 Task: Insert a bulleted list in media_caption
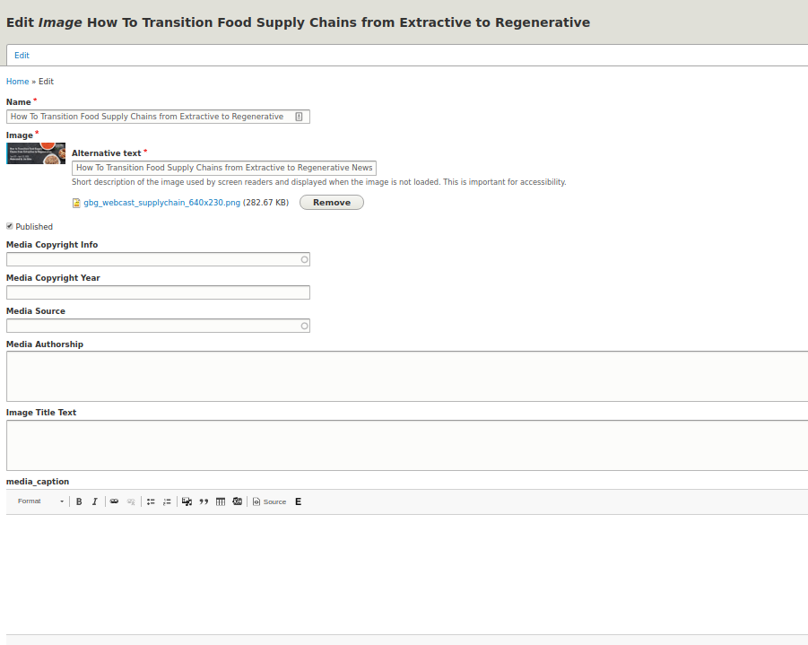pos(151,501)
